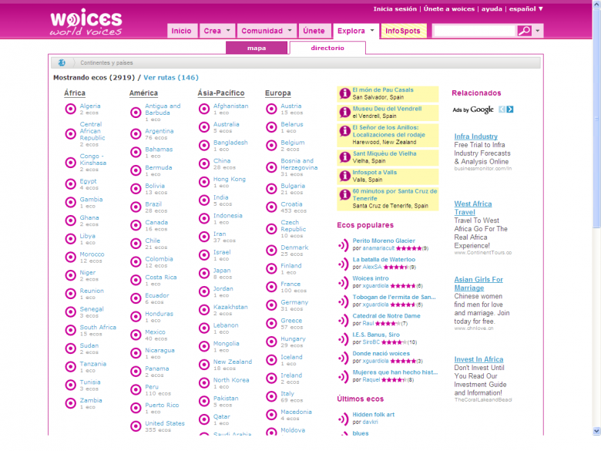Click the target icon beside Algeria
Image resolution: width=601 pixels, height=451 pixels.
point(71,109)
